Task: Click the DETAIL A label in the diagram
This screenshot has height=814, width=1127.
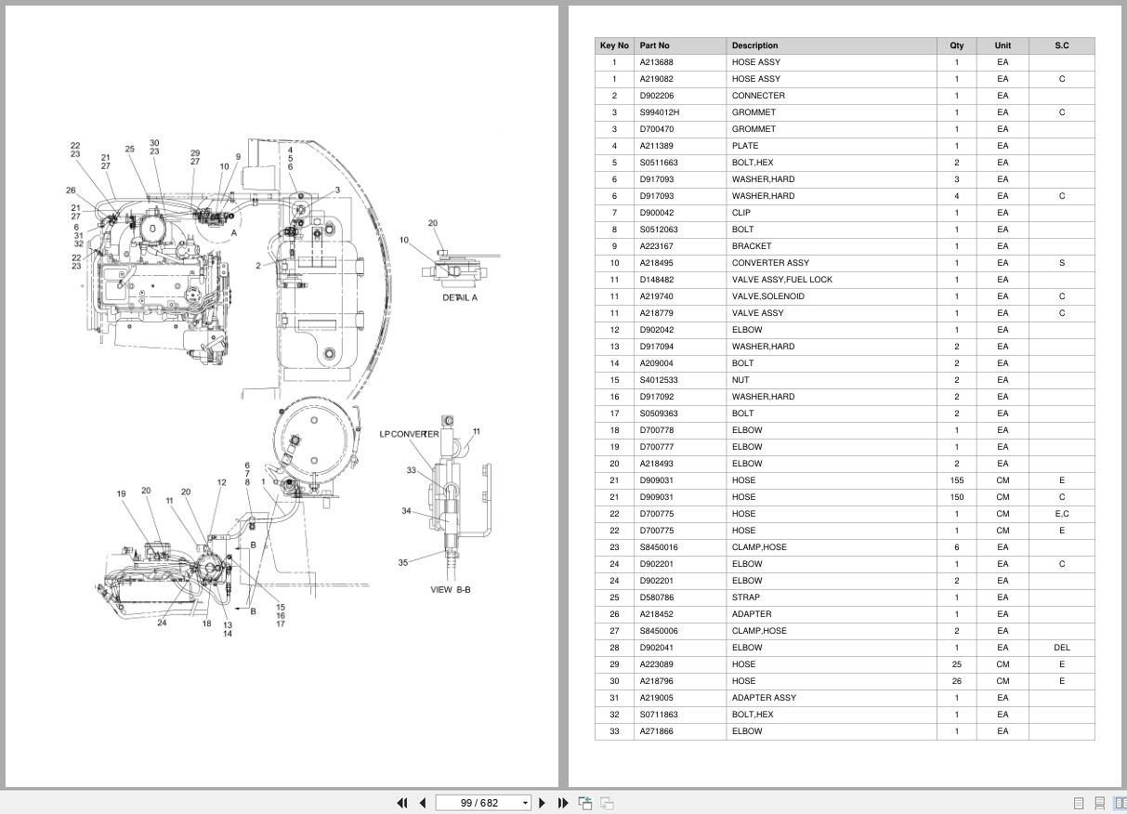Action: (460, 298)
